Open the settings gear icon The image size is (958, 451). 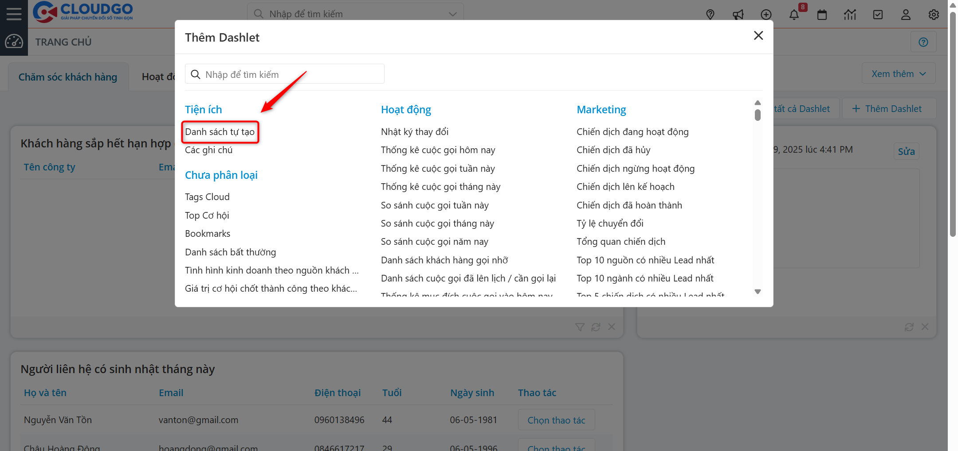pos(934,15)
